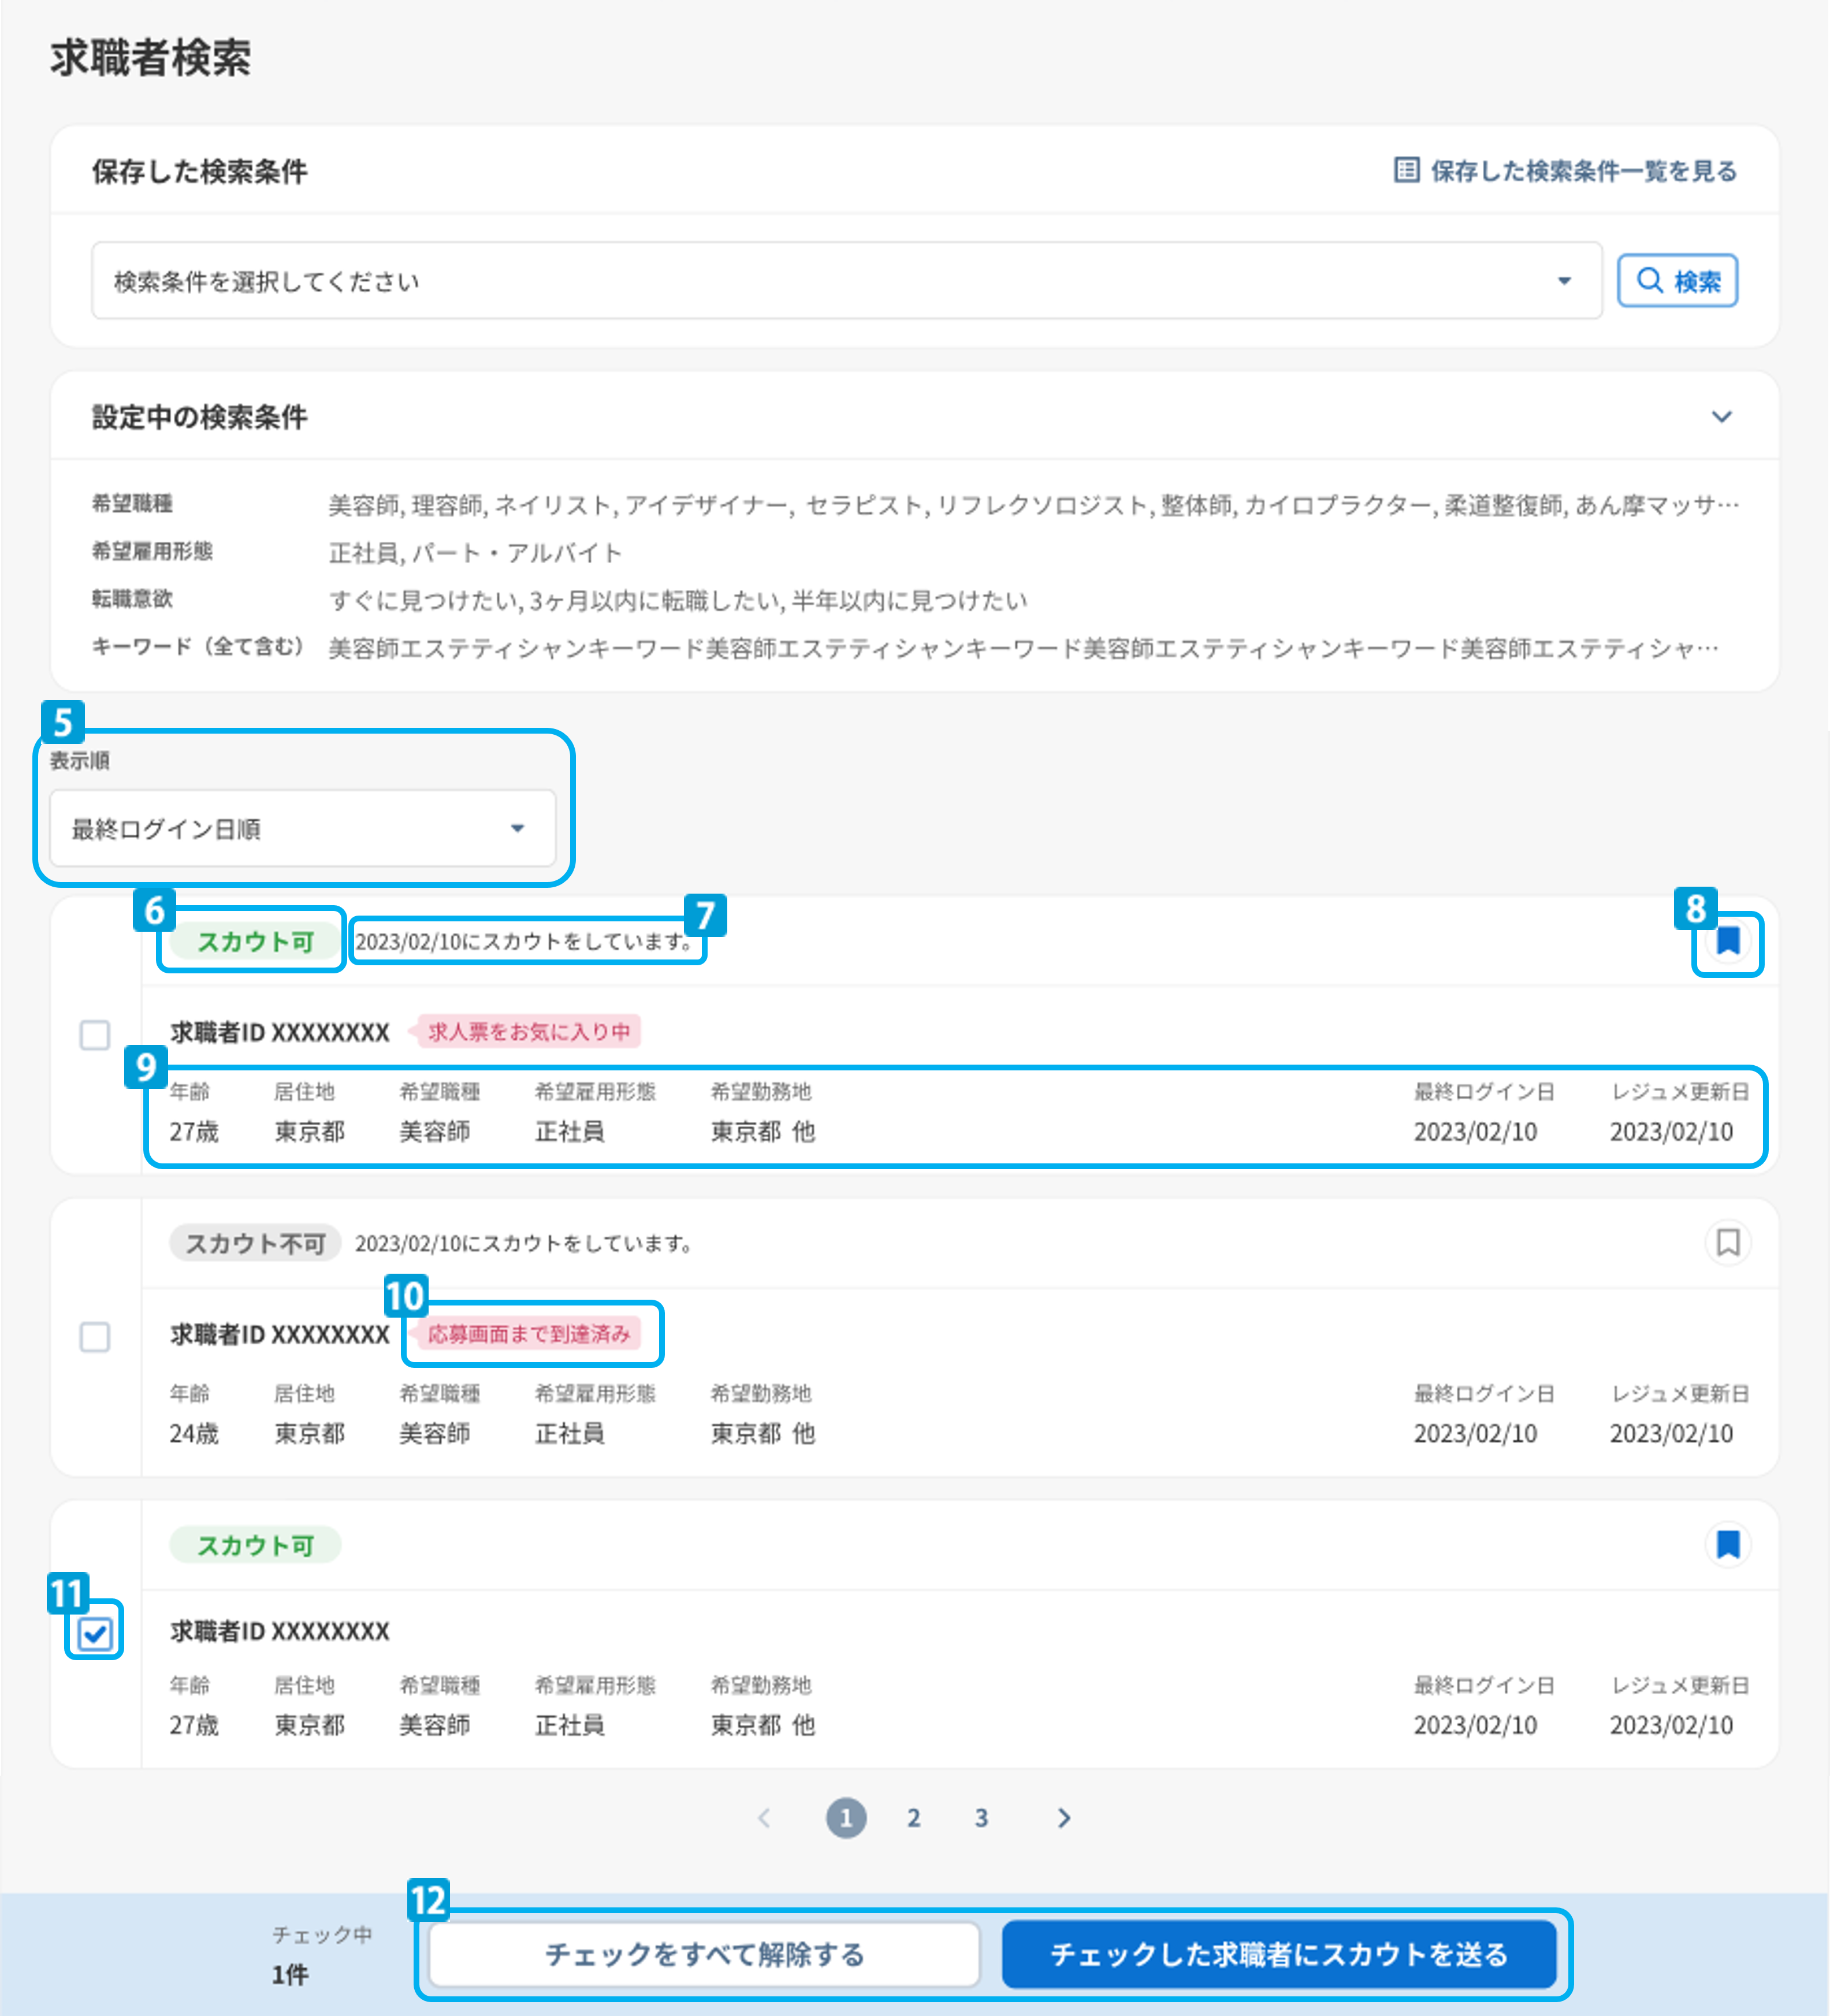
Task: Go to page 3 of results
Action: pos(981,1818)
